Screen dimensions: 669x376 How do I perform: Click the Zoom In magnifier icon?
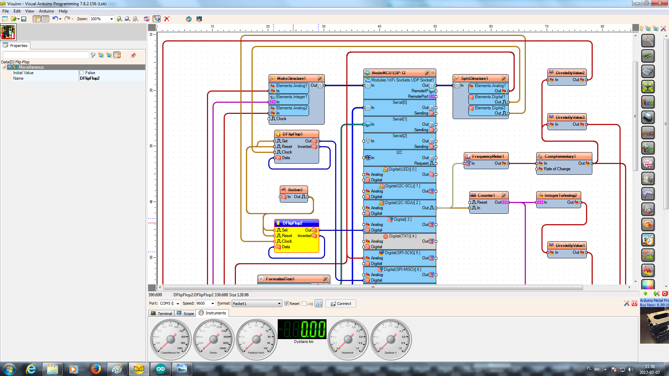(119, 19)
